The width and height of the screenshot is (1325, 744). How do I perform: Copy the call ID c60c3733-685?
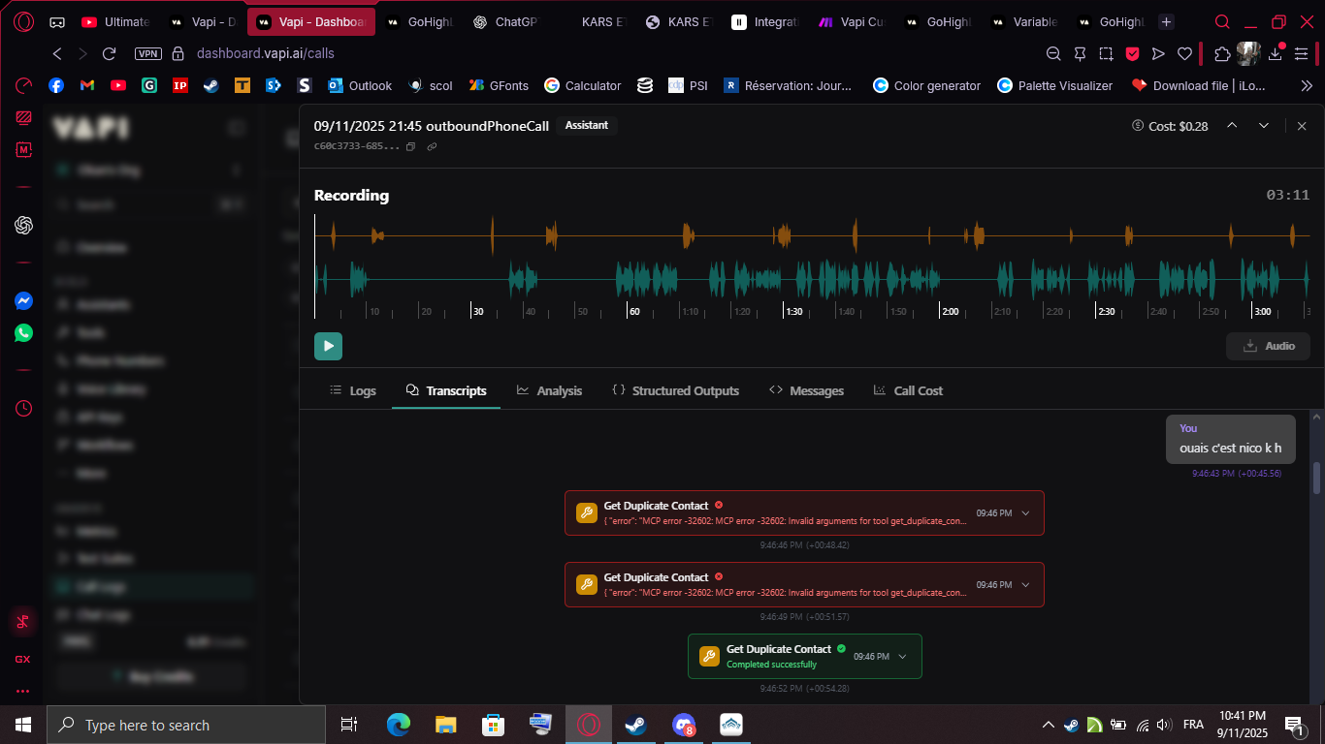[x=410, y=146]
